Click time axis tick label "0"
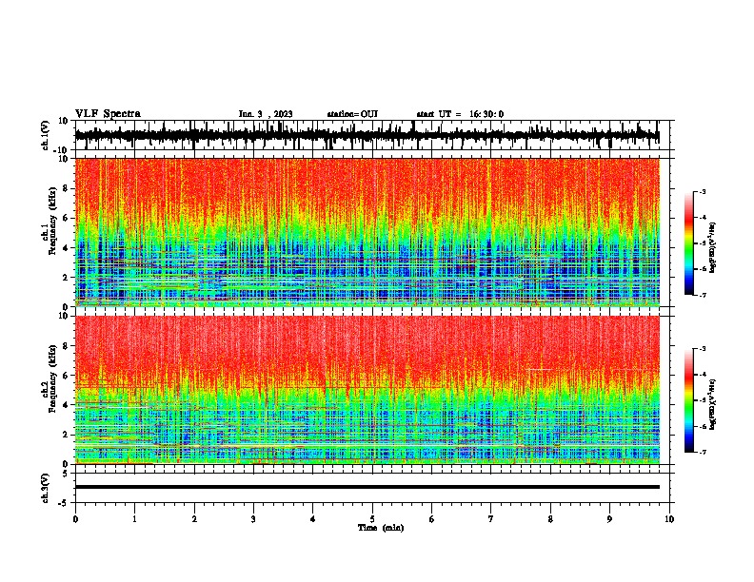754x582 pixels. point(75,519)
